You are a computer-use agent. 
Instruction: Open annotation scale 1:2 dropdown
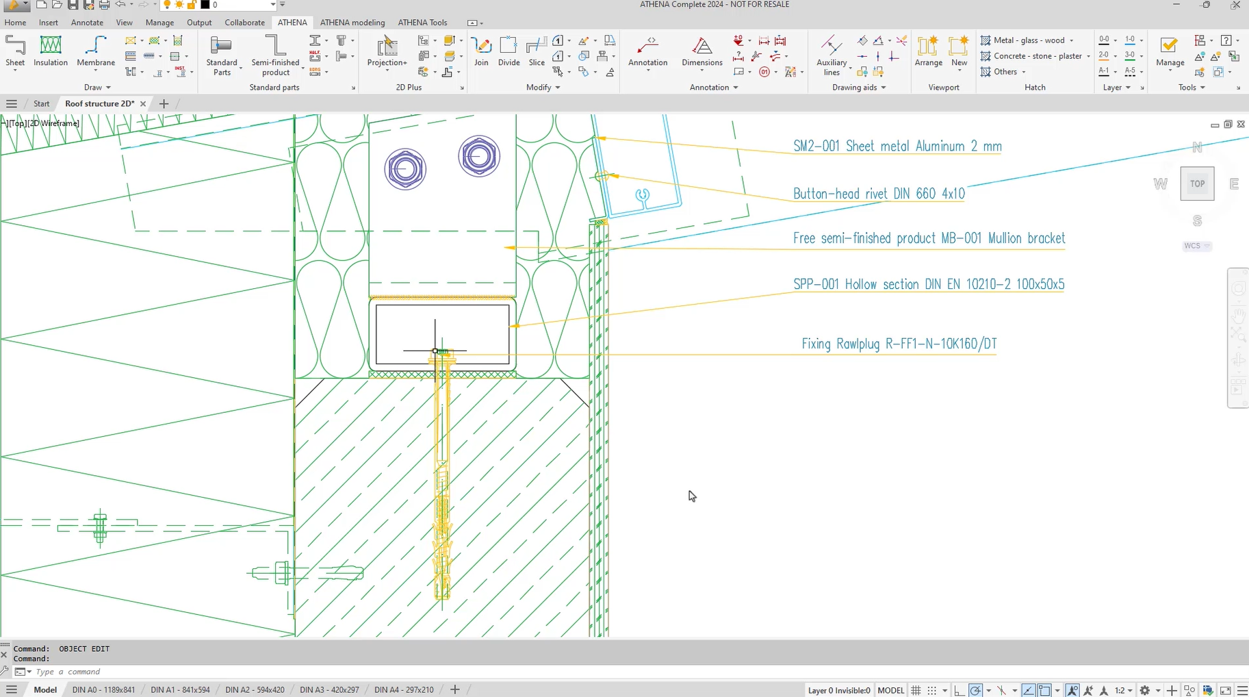(1124, 690)
